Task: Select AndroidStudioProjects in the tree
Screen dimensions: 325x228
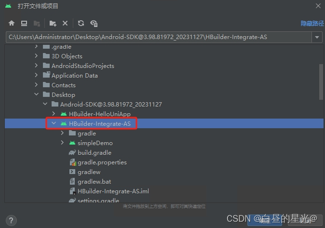Action: (83, 66)
